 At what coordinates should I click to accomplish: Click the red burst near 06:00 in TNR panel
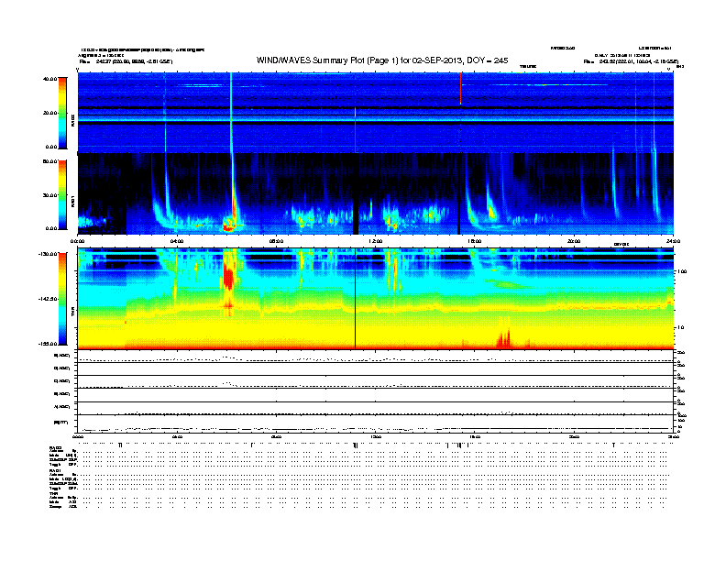[x=228, y=277]
